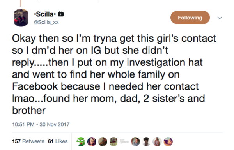Open the fourth liker avatar, olive green photo

tap(113, 142)
